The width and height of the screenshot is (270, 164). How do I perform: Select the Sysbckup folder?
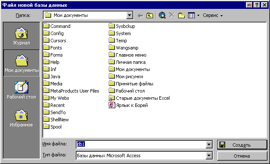point(122,26)
